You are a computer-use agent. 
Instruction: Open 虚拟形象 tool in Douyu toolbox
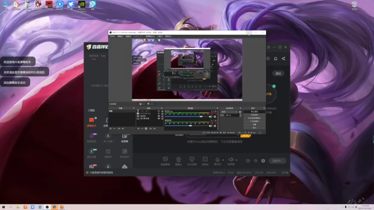pyautogui.click(x=91, y=154)
